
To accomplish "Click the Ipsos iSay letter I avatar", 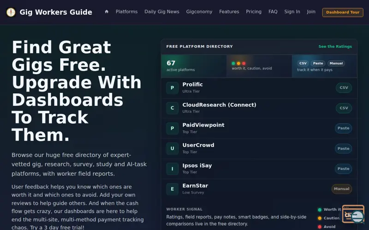I will pos(172,169).
